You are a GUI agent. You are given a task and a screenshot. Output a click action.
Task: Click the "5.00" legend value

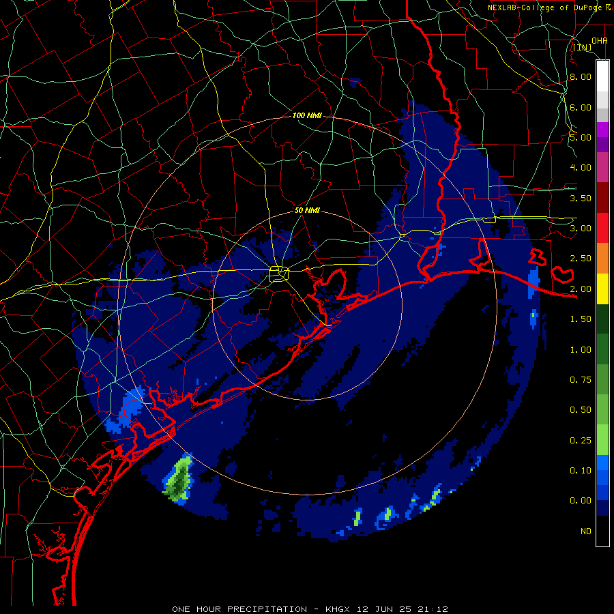[x=581, y=137]
